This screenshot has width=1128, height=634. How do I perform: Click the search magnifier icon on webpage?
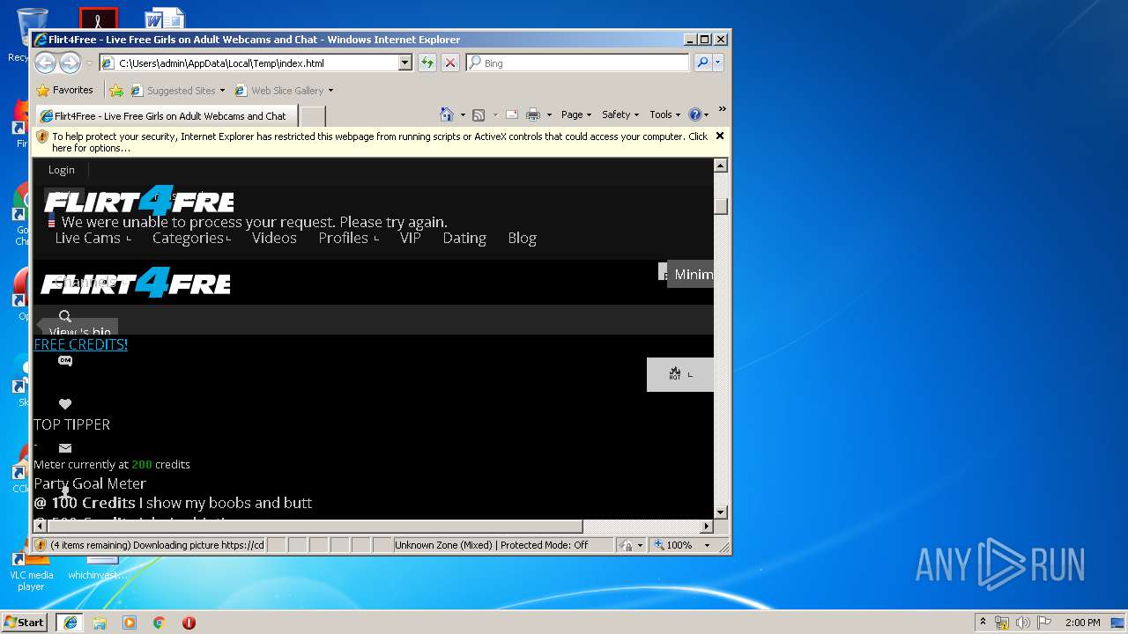tap(65, 316)
